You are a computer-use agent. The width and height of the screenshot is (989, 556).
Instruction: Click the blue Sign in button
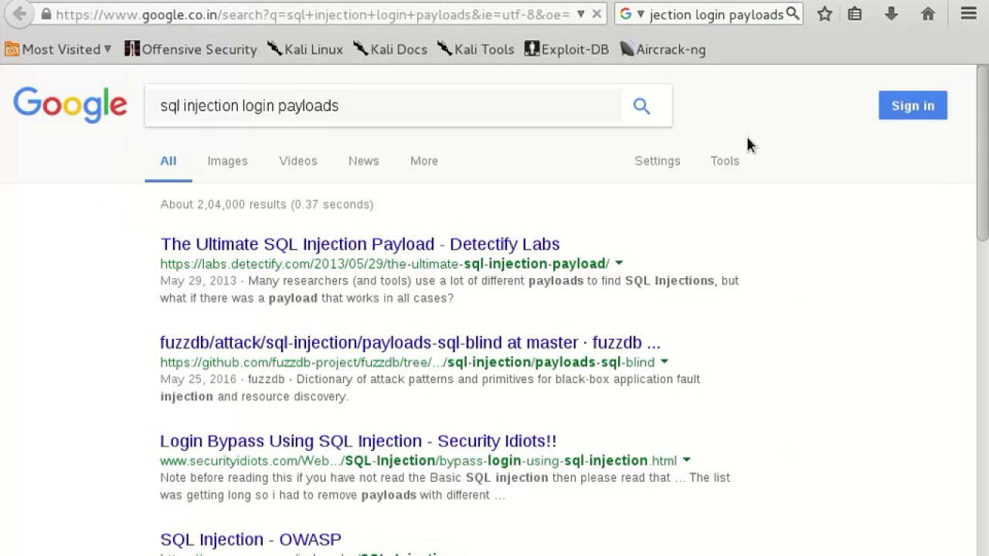pyautogui.click(x=913, y=106)
